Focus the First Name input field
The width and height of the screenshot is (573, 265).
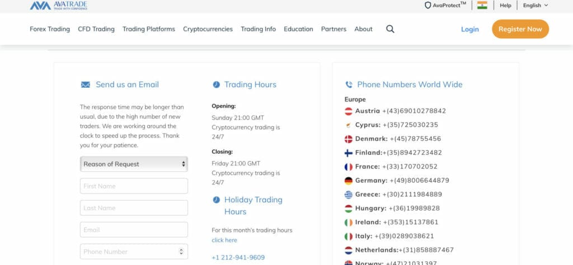[x=134, y=186]
